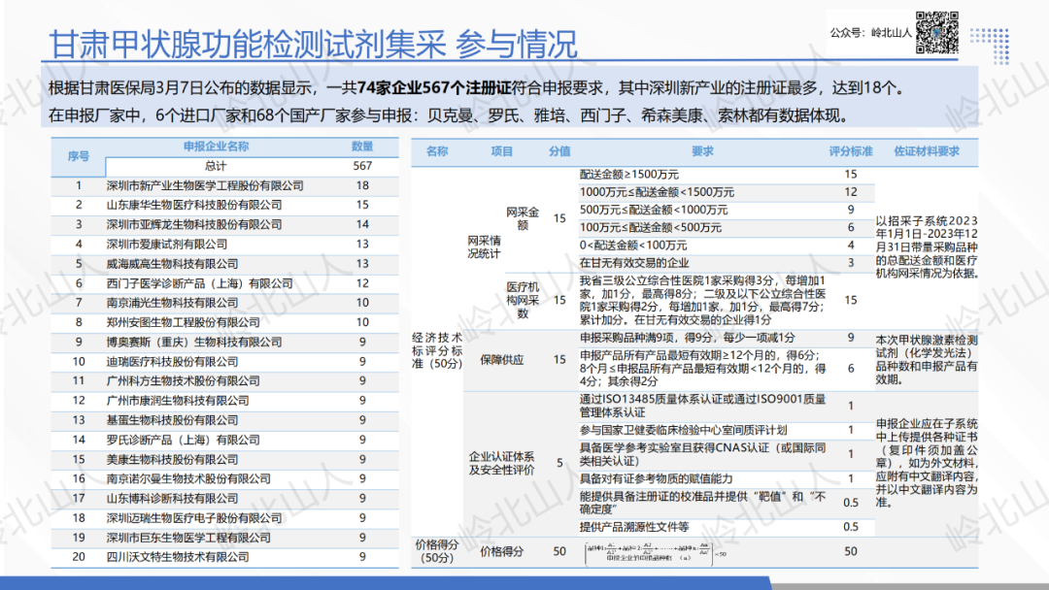Click the 通过ISO13485质量体系认证 requirement
The width and height of the screenshot is (1049, 590).
click(702, 406)
